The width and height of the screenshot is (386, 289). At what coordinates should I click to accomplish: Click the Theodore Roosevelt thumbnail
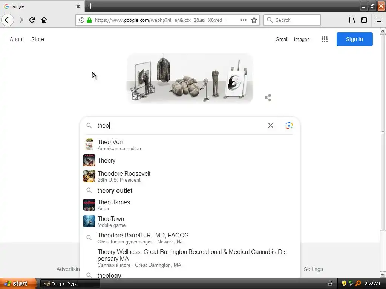(89, 176)
